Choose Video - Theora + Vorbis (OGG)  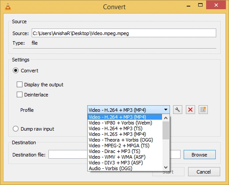[125, 140]
